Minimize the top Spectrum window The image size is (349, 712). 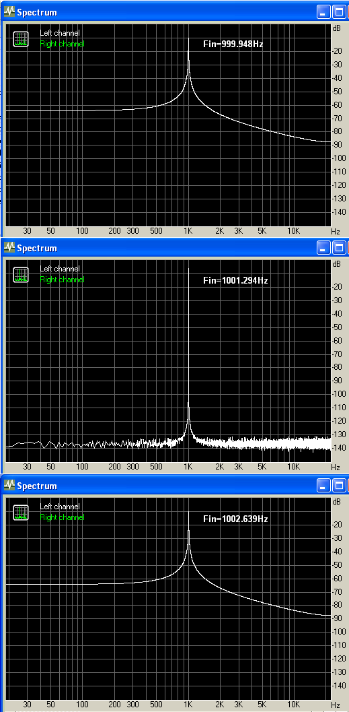[323, 12]
